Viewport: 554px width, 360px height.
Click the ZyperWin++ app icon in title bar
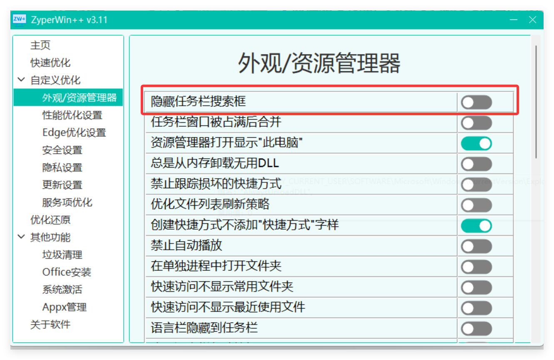tap(20, 20)
